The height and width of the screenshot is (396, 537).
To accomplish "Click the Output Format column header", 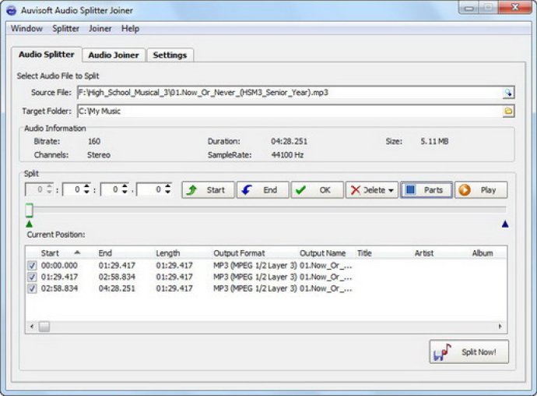I will 254,253.
